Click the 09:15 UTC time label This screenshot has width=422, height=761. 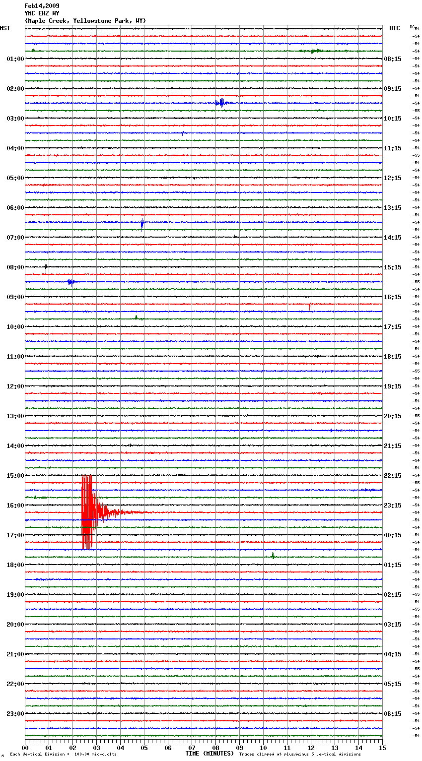[x=393, y=89]
